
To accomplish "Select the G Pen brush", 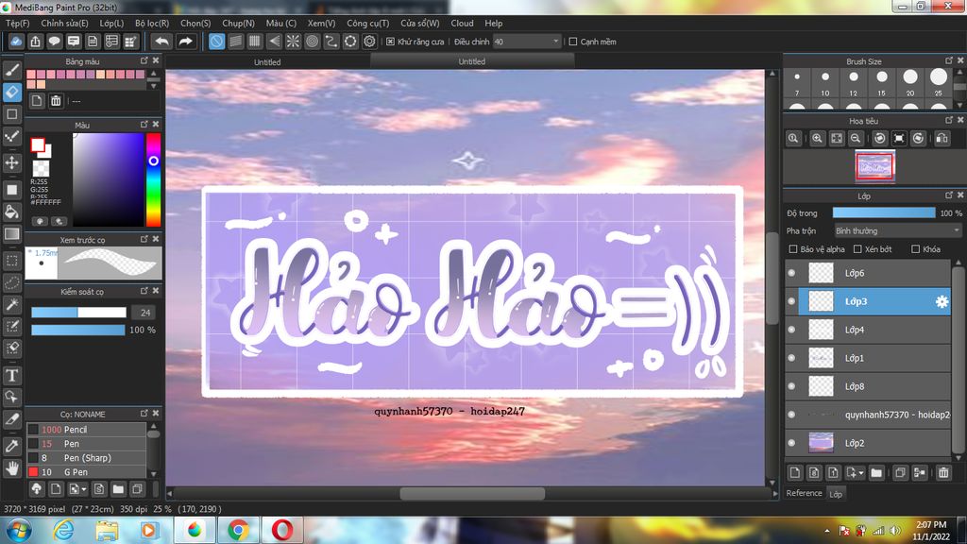I will (86, 472).
